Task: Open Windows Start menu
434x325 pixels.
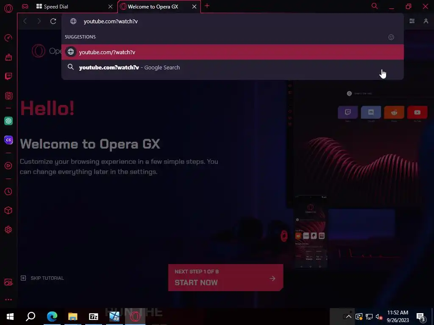Action: (x=10, y=317)
